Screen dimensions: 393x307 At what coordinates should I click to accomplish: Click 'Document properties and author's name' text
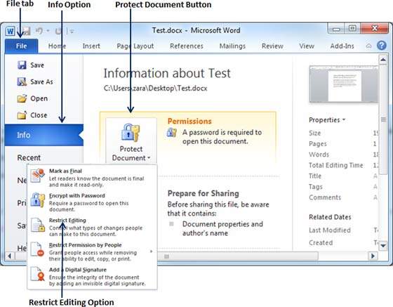(222, 228)
